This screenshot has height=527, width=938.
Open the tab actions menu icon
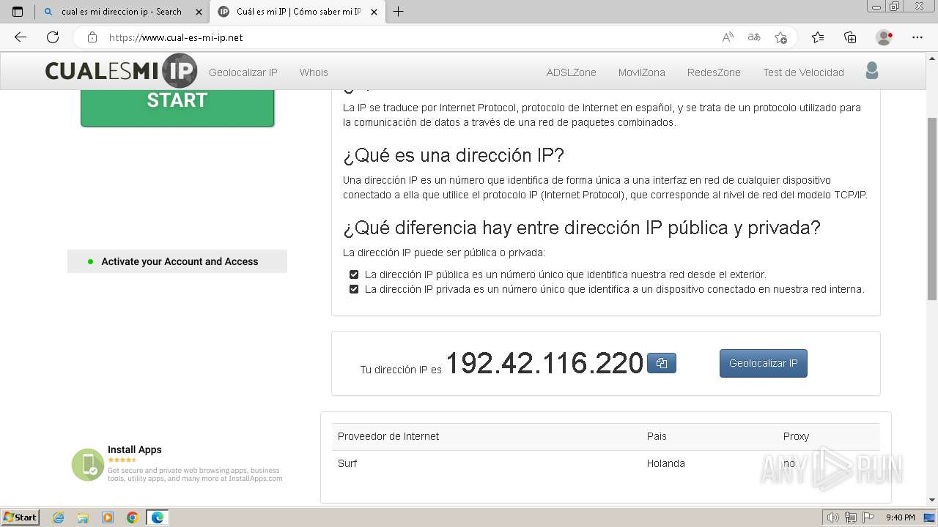click(x=18, y=12)
